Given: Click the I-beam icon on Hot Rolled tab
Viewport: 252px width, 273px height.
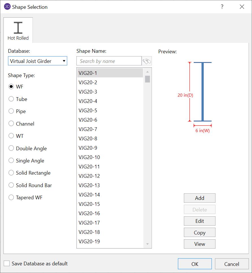Looking at the screenshot, I should pyautogui.click(x=18, y=27).
